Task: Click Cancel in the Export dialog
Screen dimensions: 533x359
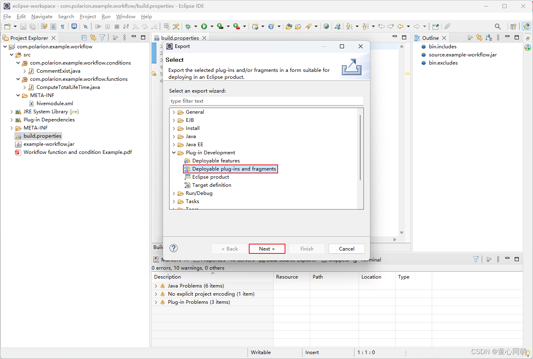Action: click(x=347, y=249)
